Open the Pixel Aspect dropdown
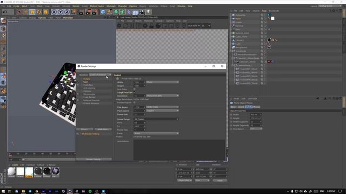The width and height of the screenshot is (346, 194). coord(162,110)
